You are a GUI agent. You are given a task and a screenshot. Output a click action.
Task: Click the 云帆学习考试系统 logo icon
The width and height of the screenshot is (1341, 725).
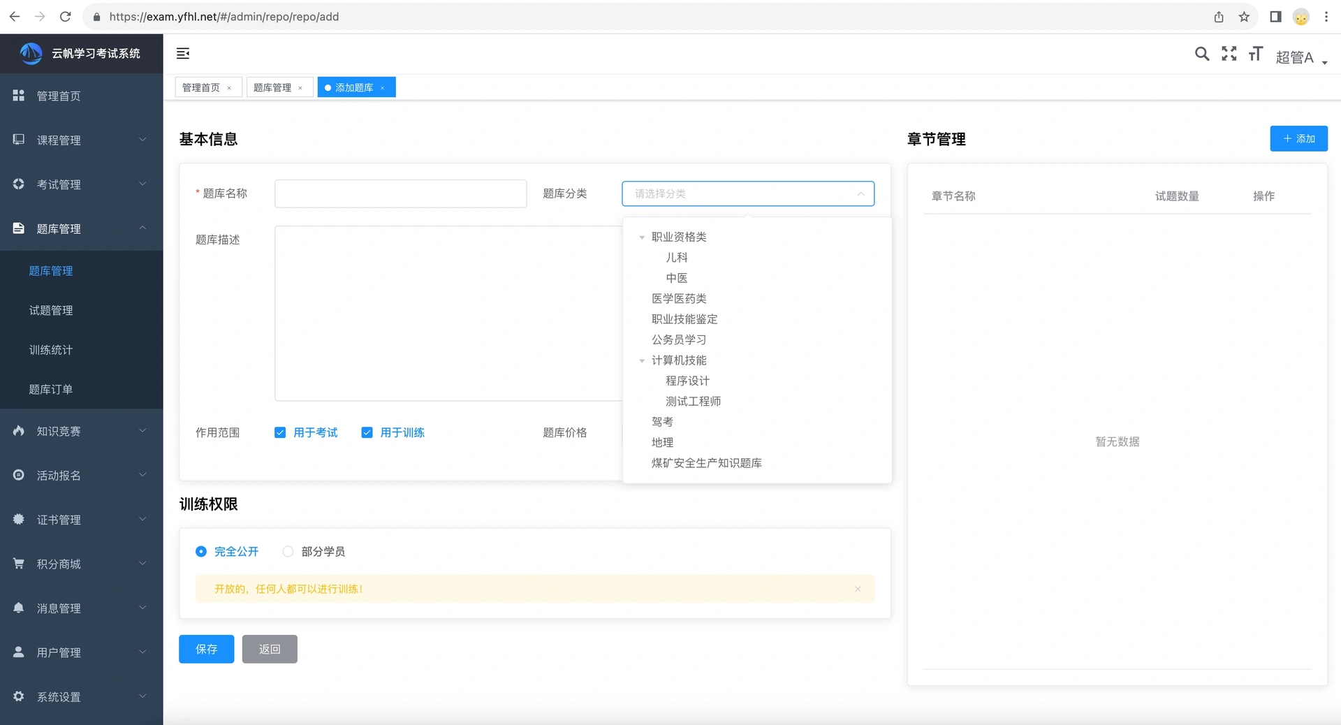click(31, 53)
